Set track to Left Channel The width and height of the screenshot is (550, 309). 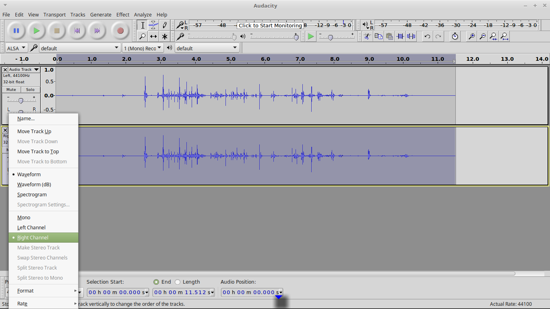(43, 227)
